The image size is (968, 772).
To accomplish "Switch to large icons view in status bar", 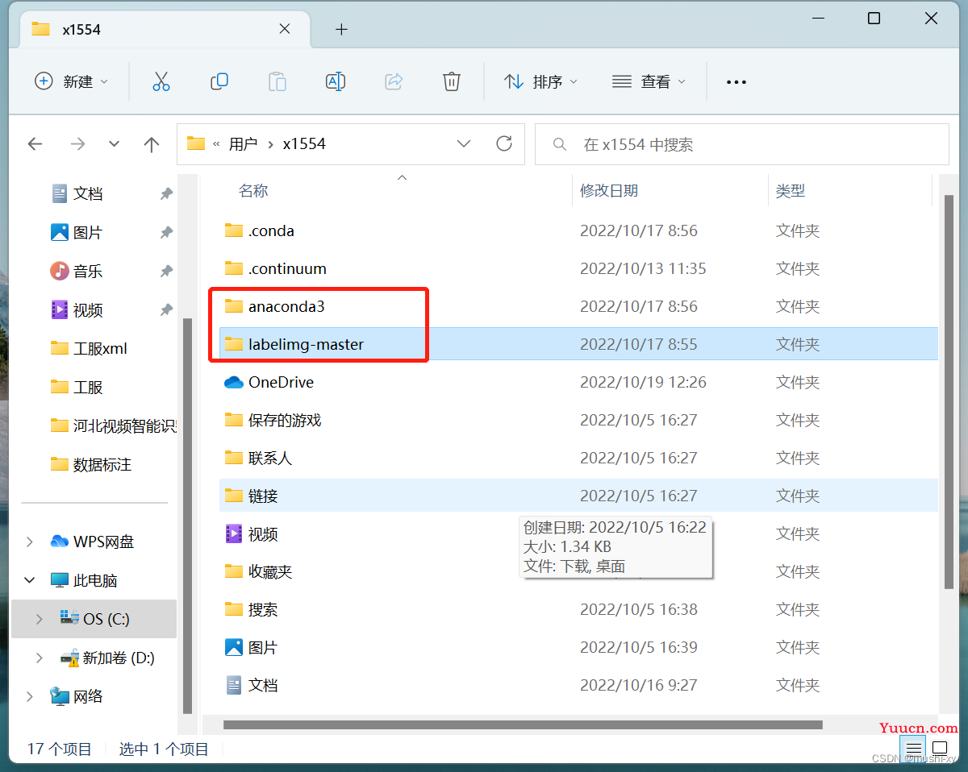I will pos(939,749).
